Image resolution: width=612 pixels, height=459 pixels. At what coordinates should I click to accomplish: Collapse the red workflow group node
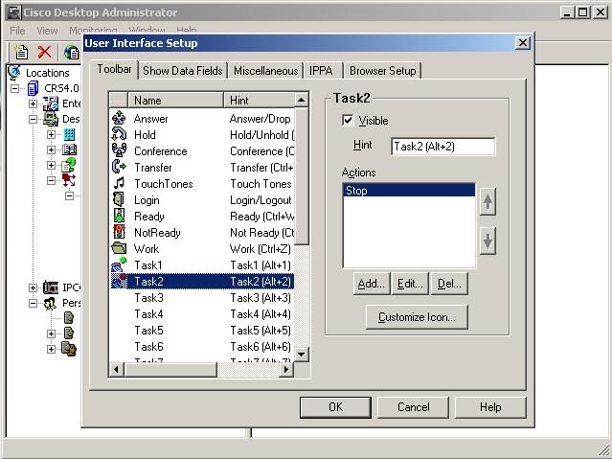51,180
